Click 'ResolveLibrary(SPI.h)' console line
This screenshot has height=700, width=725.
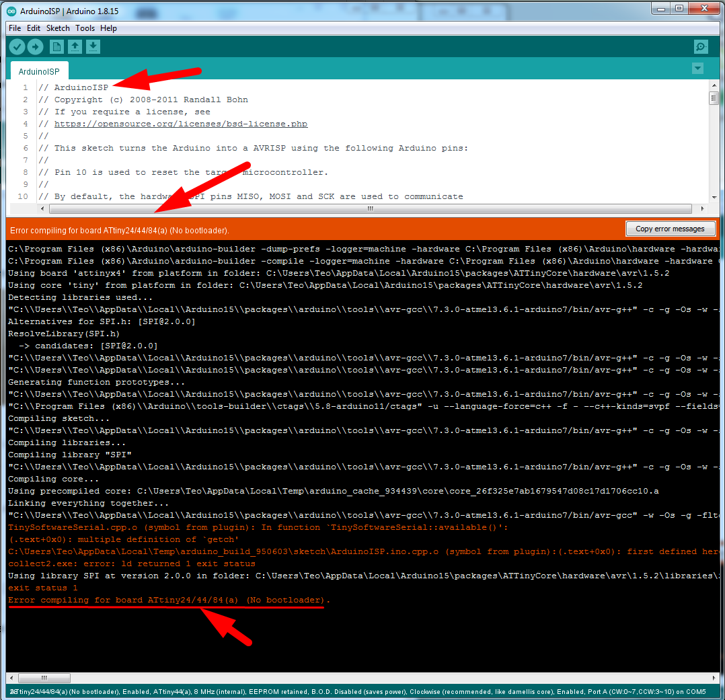tap(64, 334)
